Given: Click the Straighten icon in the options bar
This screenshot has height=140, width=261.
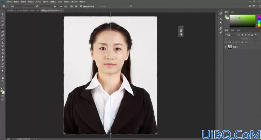Looking at the screenshot, I should tap(61, 7).
